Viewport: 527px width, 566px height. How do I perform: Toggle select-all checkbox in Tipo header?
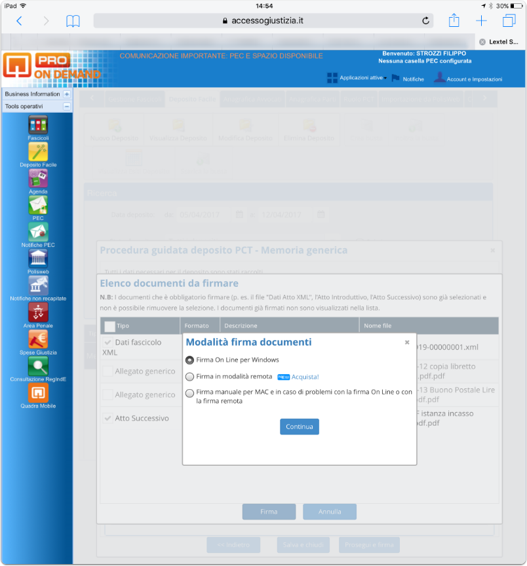(109, 326)
